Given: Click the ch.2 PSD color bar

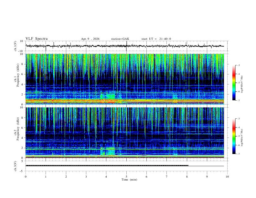Looking at the screenshot, I should 234,136.
